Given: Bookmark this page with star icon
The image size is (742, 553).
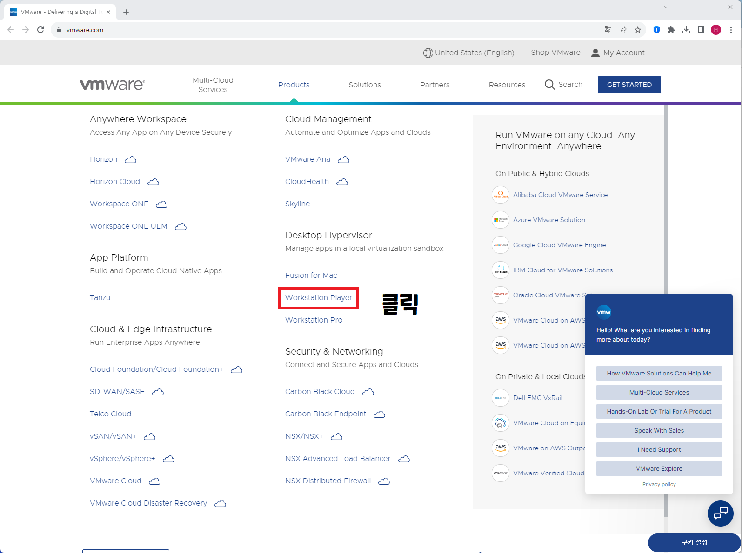Looking at the screenshot, I should pyautogui.click(x=638, y=30).
